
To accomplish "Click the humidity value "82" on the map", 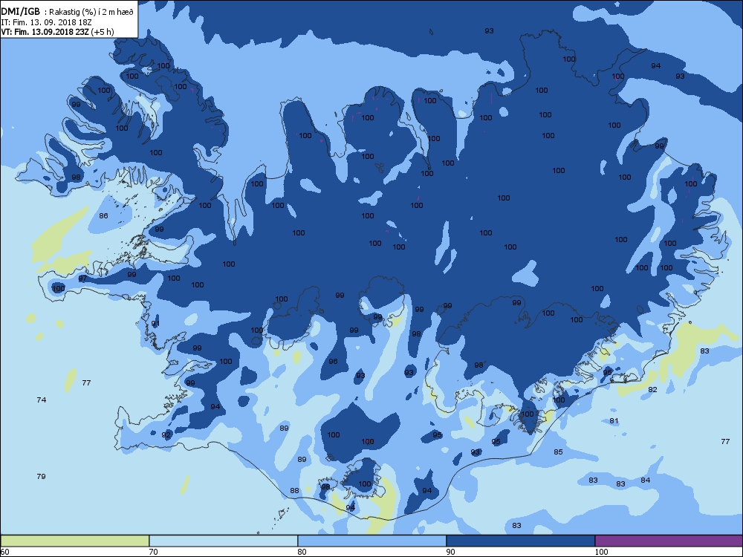I will [x=652, y=390].
